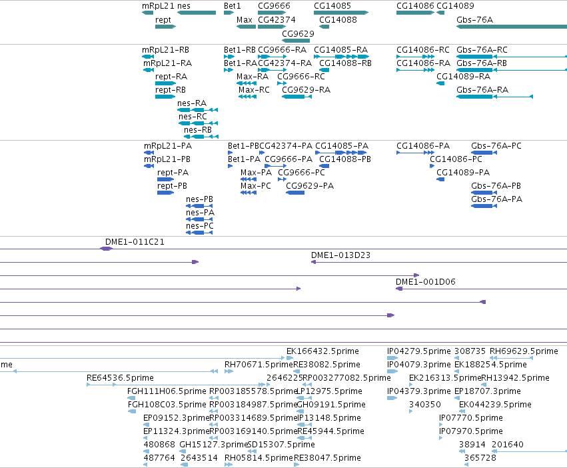Click protein Bet1-PB label
Image resolution: width=567 pixels, height=468 pixels.
[x=243, y=146]
